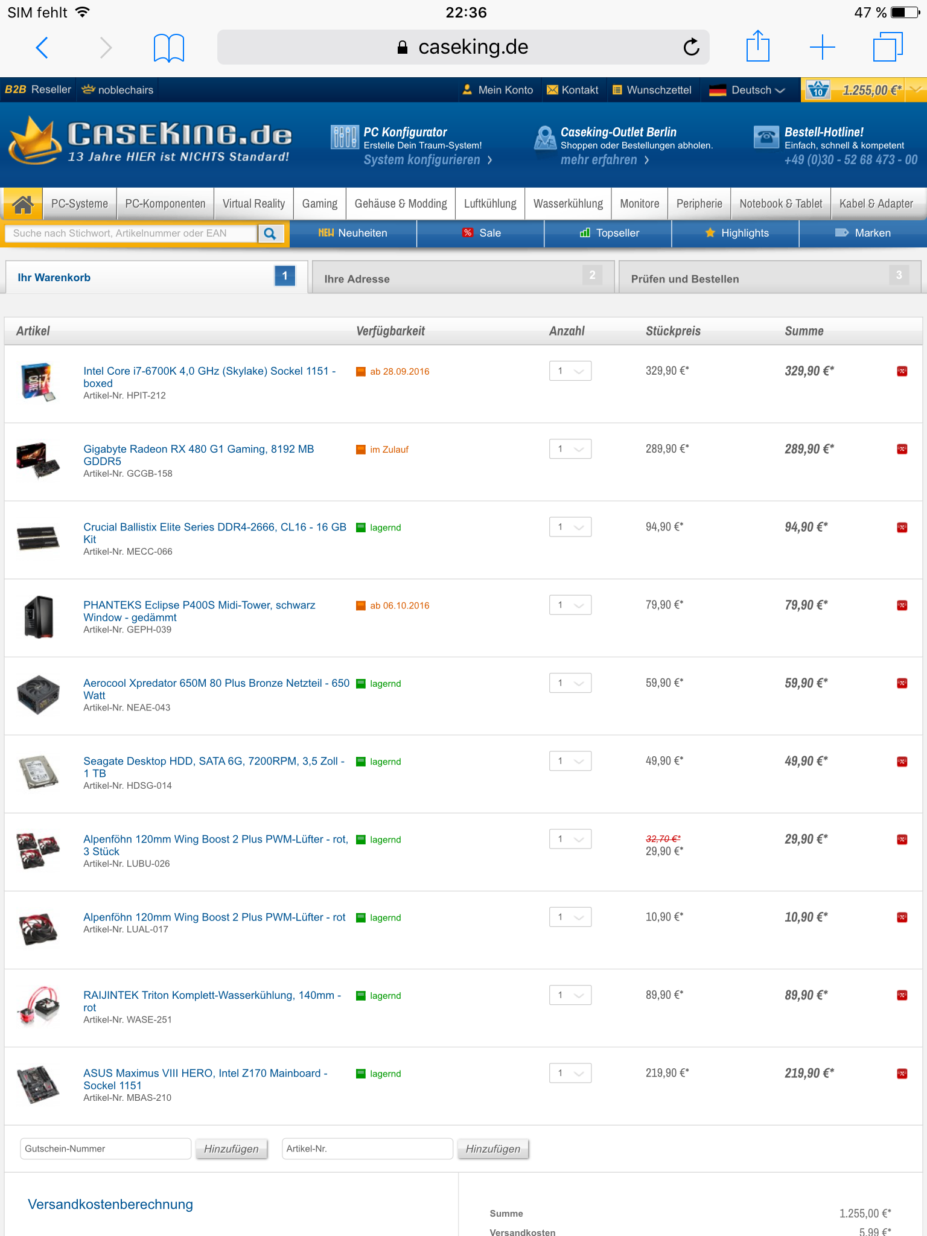
Task: Open the Gehäuse & Modding menu
Action: [x=401, y=204]
